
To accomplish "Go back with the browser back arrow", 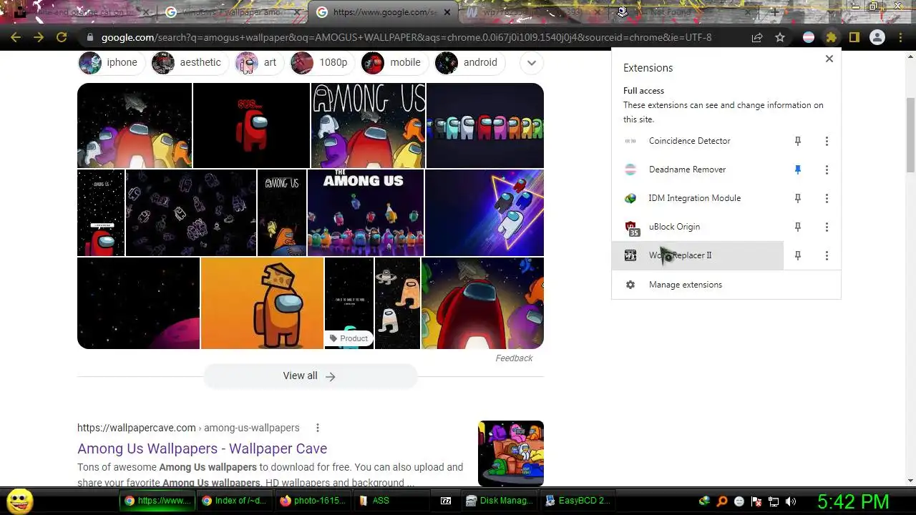I will pyautogui.click(x=16, y=37).
